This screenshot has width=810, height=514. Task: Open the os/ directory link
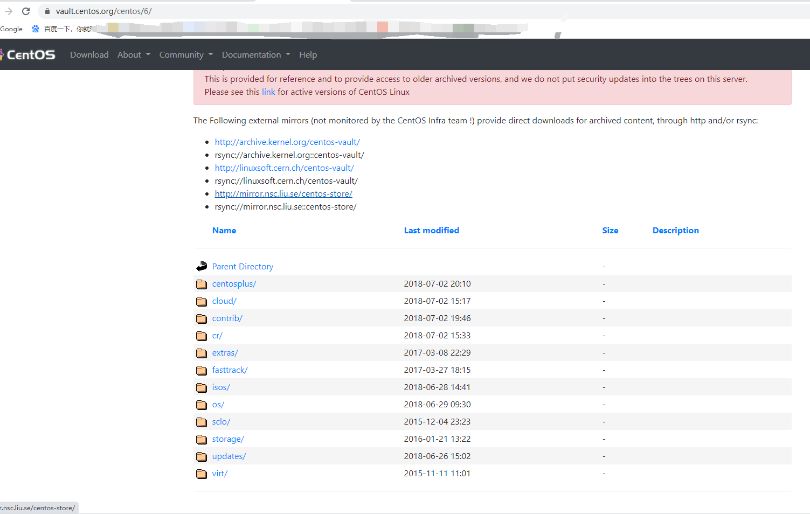218,404
